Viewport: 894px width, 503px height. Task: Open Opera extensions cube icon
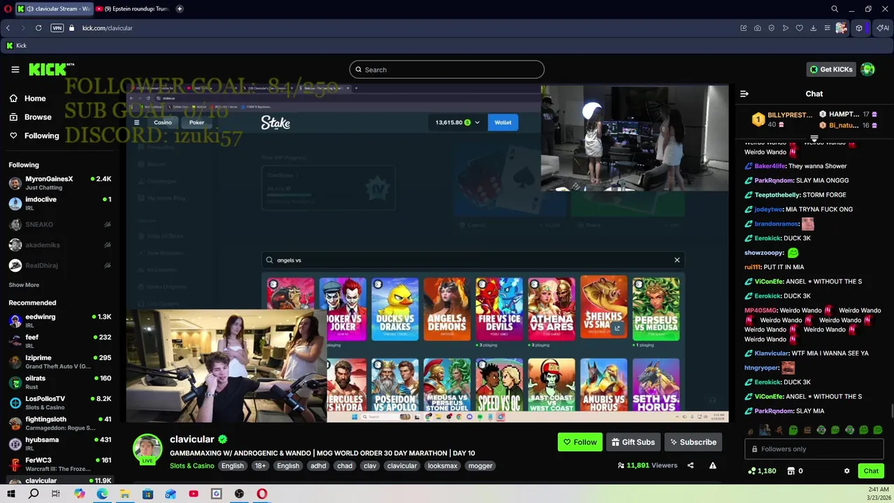(859, 28)
